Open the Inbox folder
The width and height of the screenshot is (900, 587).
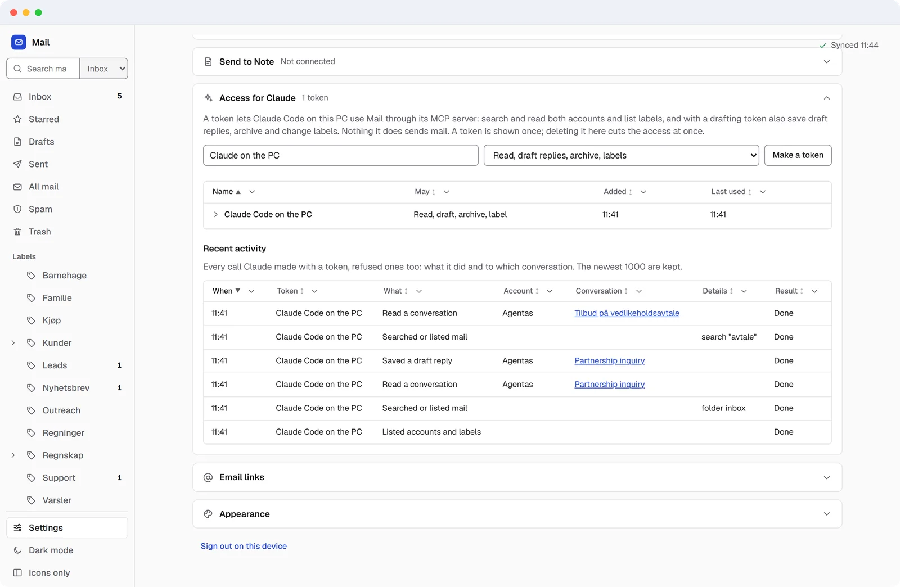(x=67, y=97)
